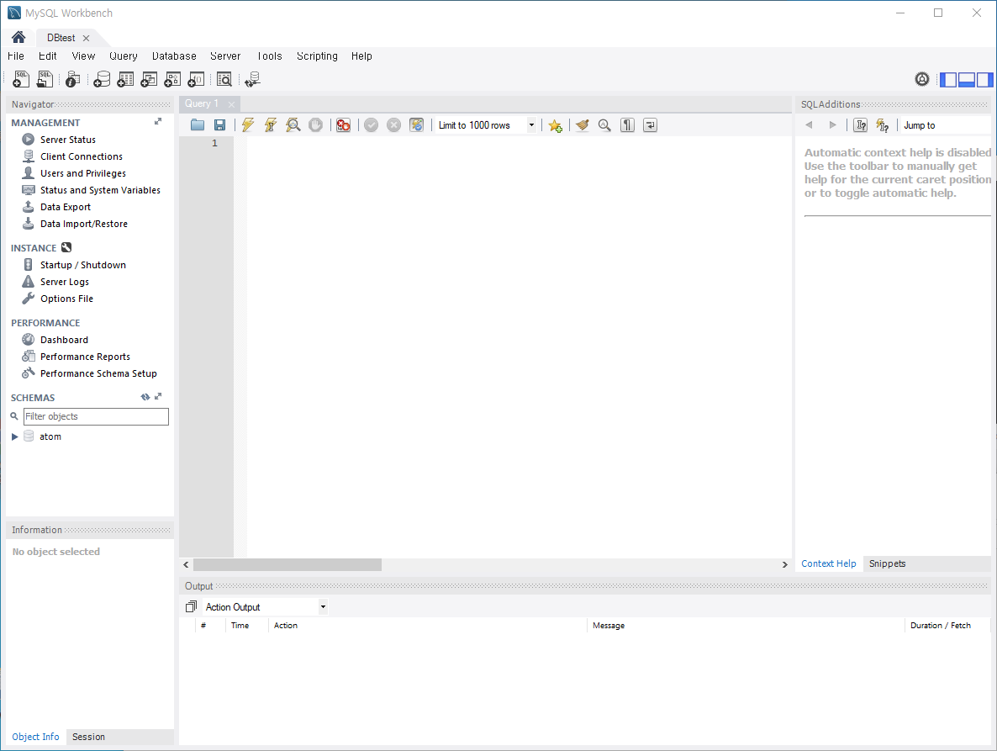
Task: Create new table icon in toolbar
Action: coord(125,79)
